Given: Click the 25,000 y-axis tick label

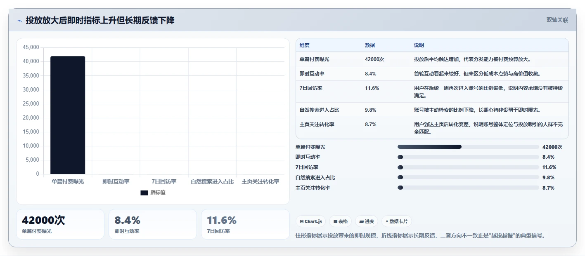Looking at the screenshot, I should (x=31, y=103).
